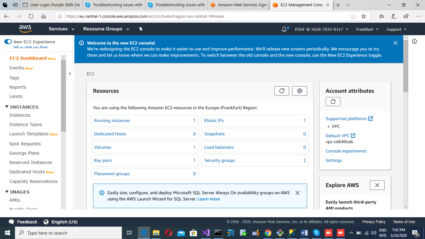
Task: Close the Explore AWS panel
Action: coord(377,185)
